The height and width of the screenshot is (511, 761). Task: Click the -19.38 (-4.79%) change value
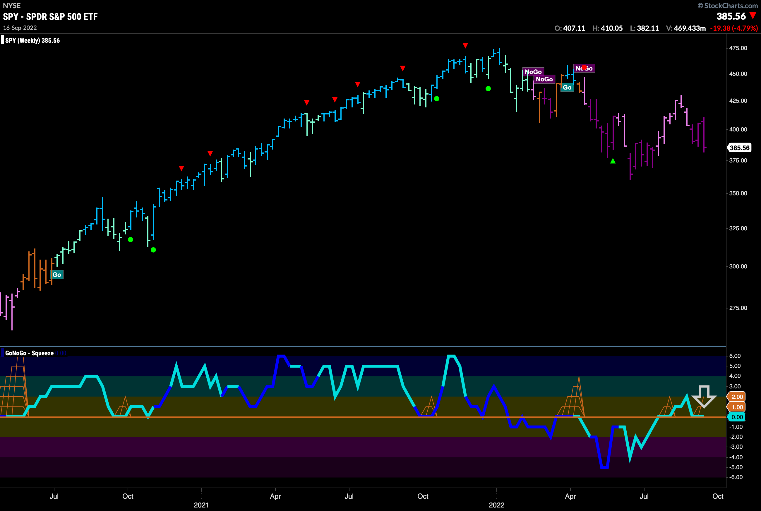point(734,28)
